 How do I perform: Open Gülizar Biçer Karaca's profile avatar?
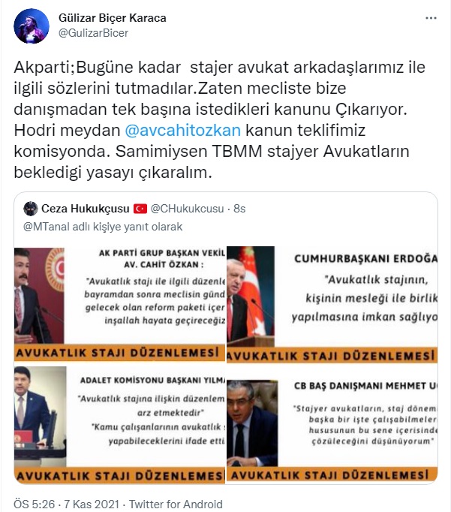tap(31, 26)
